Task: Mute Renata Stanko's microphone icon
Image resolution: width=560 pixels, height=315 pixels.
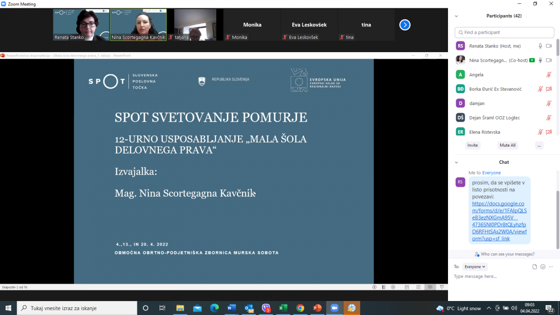Action: (x=540, y=46)
